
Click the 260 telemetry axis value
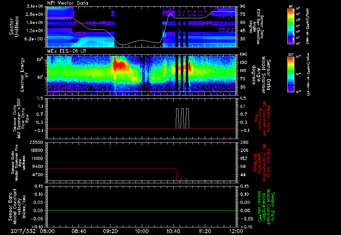pyautogui.click(x=244, y=142)
